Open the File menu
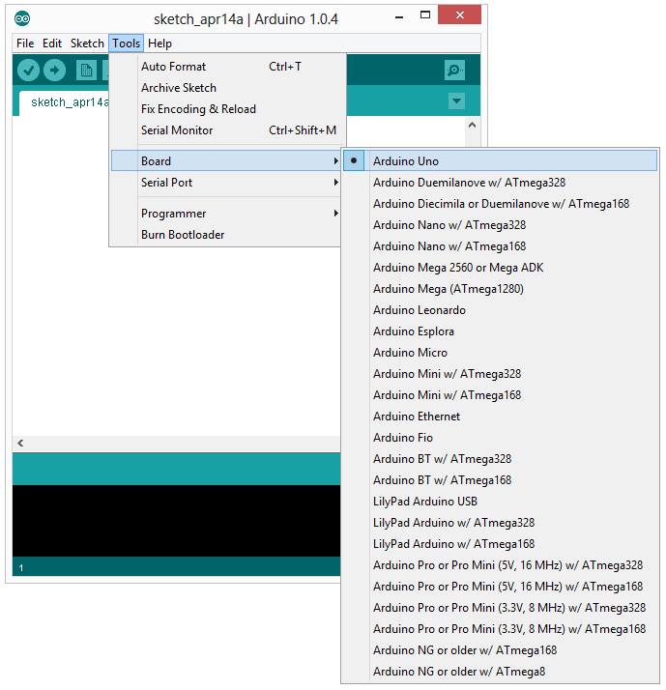 (25, 43)
